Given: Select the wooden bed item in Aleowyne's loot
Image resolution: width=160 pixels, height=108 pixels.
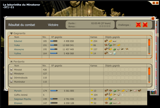Looking at the screenshot, I should 106,49.
